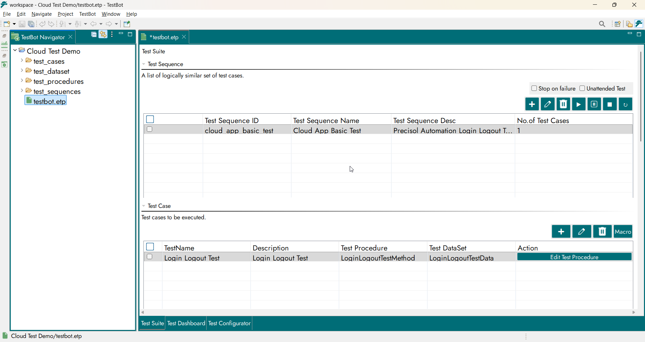Viewport: 645px width, 342px height.
Task: Click the search magnifier icon in the toolbar
Action: point(602,24)
